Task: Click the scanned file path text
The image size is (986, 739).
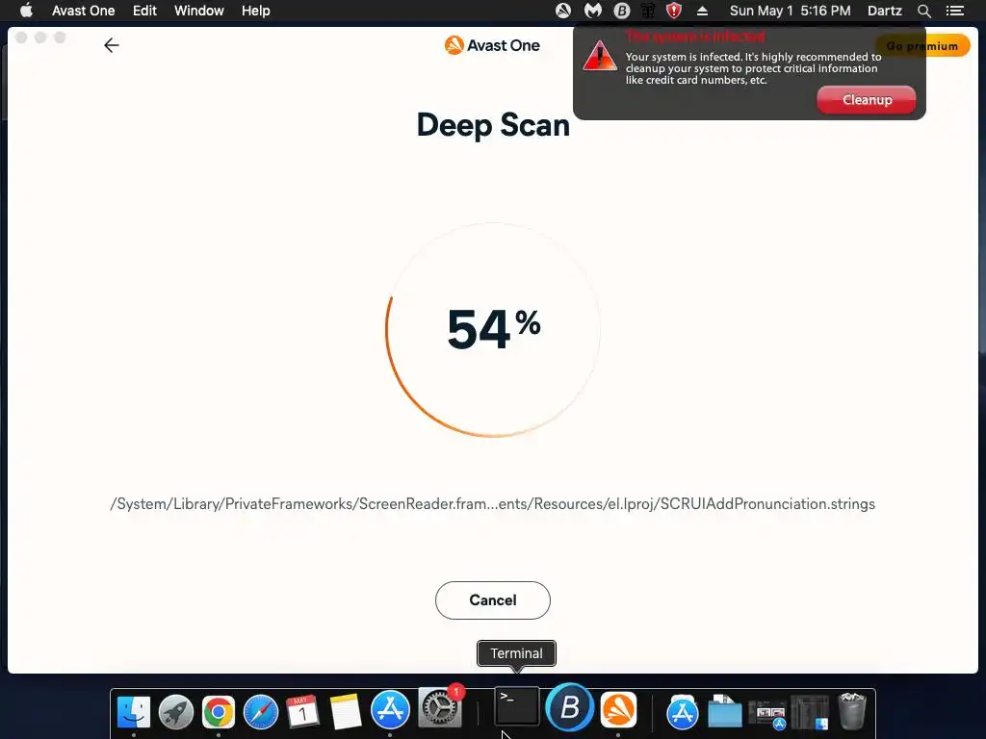Action: [x=492, y=504]
